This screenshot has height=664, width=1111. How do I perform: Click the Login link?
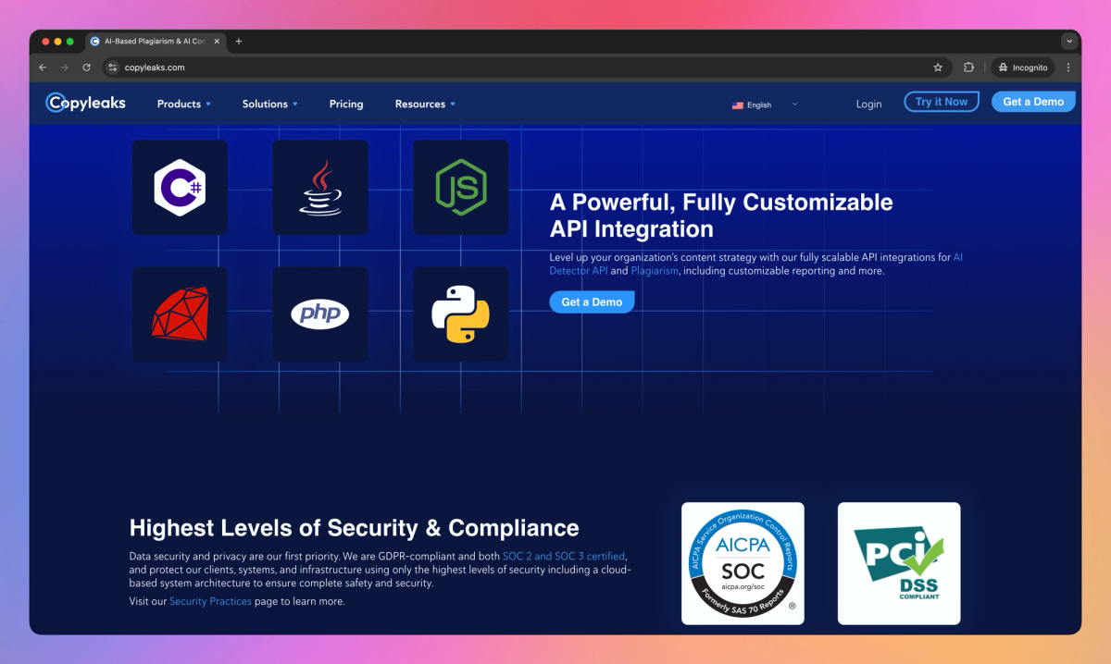(868, 105)
